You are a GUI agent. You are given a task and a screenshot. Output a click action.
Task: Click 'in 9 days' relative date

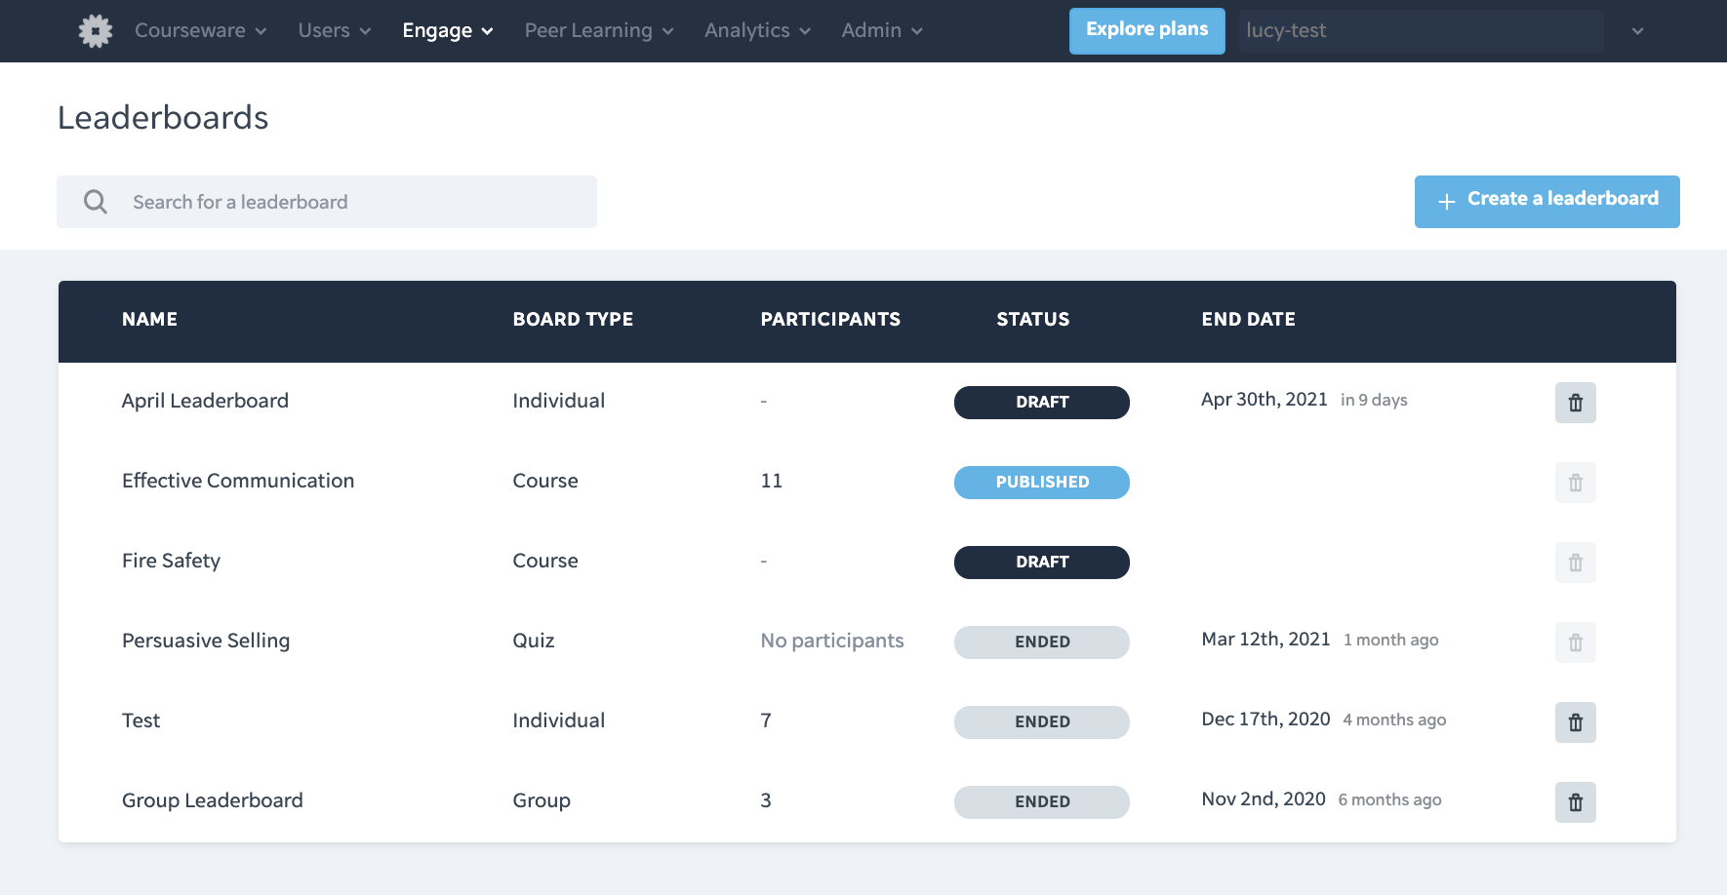1374,400
